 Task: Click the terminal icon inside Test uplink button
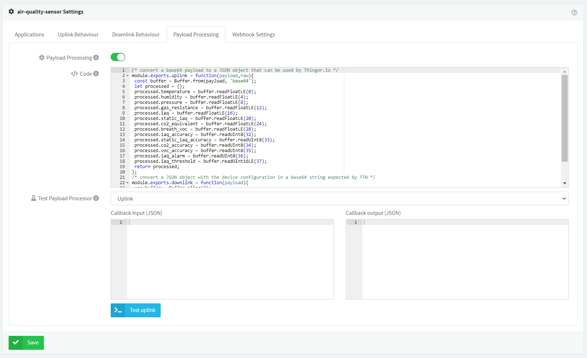pos(118,310)
